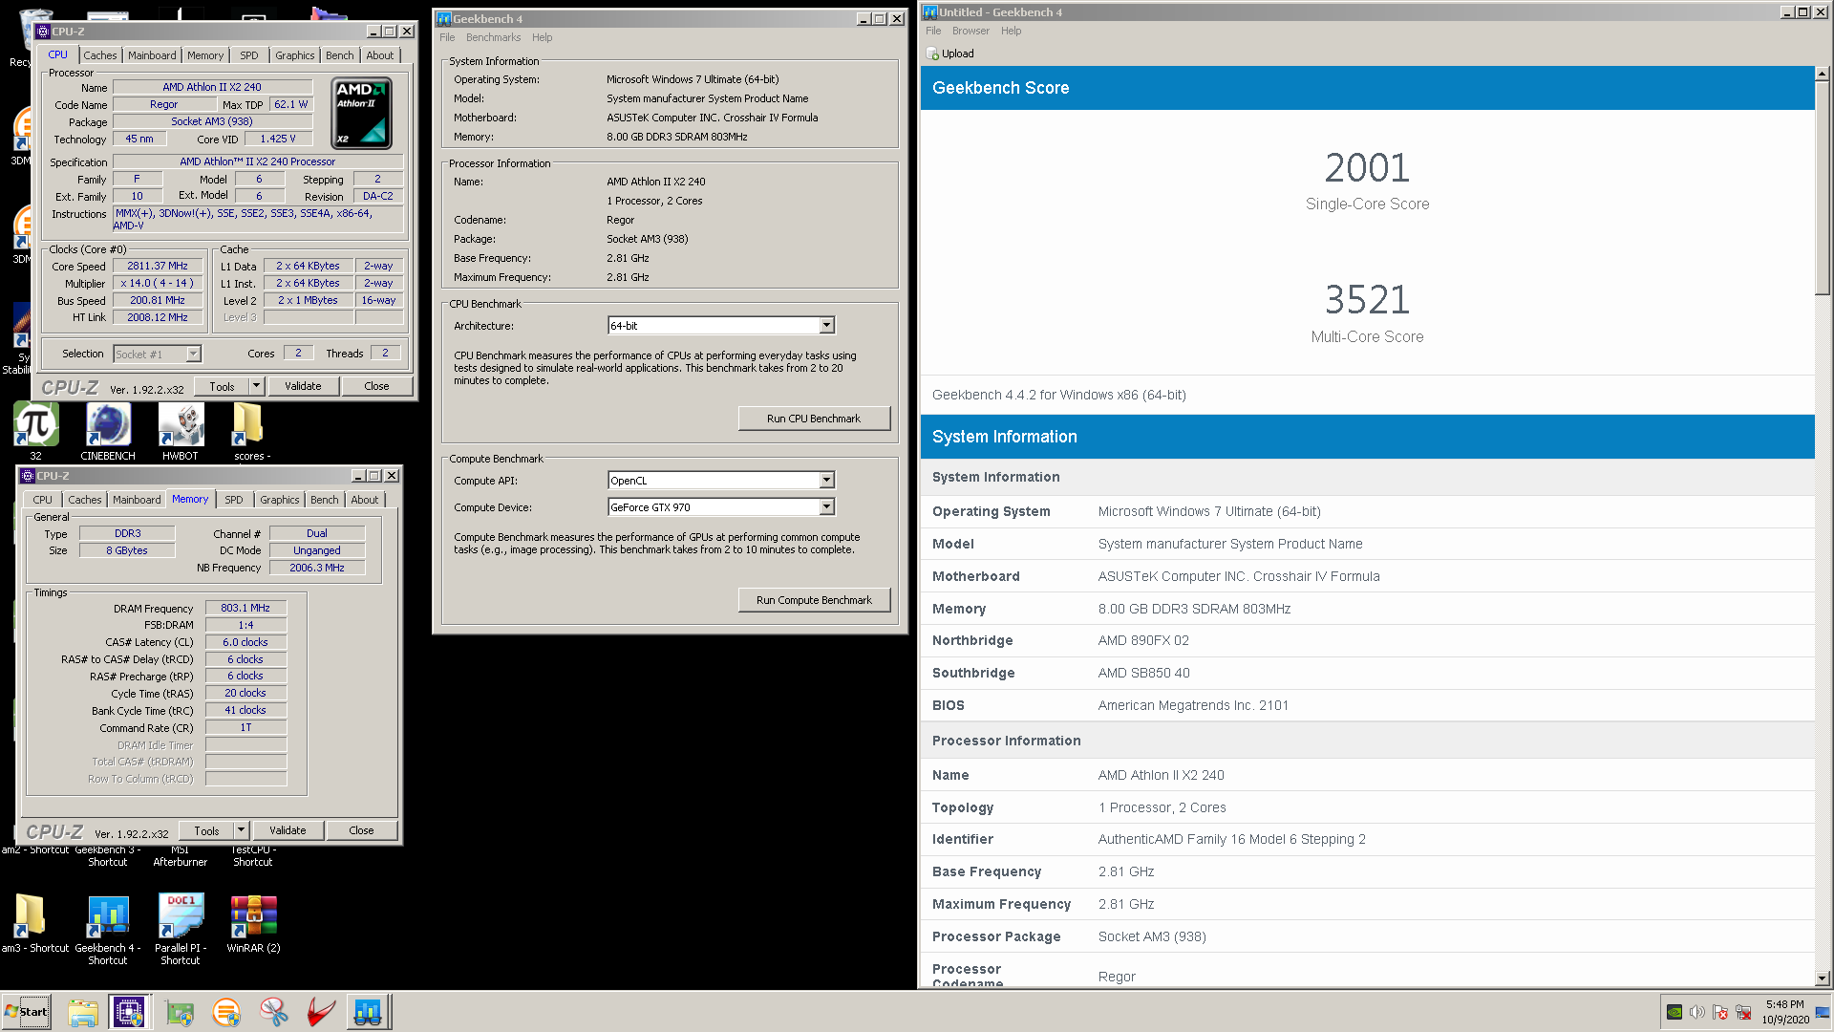Open Windows Explorer from the taskbar
1834x1032 pixels.
coord(83,1012)
